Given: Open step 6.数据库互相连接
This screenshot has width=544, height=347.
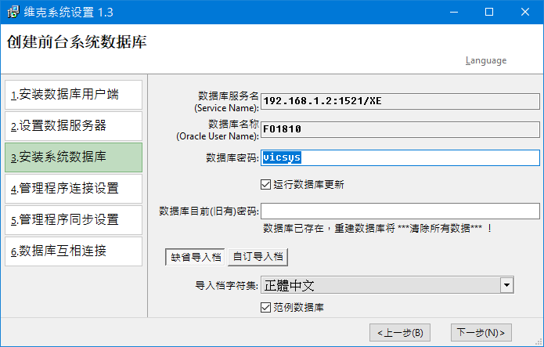Looking at the screenshot, I should click(x=74, y=251).
